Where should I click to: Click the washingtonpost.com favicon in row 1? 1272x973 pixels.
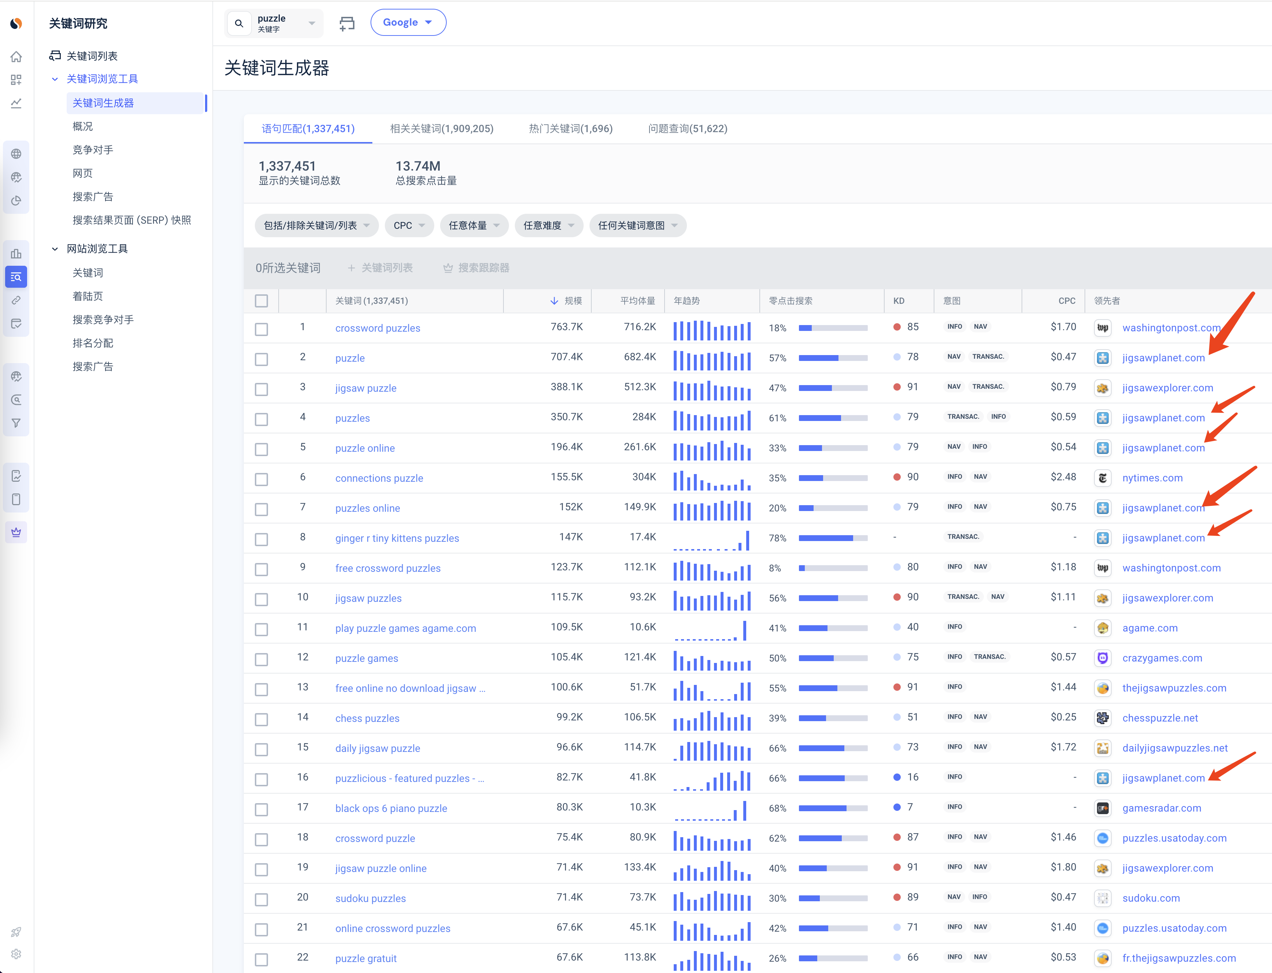tap(1102, 328)
